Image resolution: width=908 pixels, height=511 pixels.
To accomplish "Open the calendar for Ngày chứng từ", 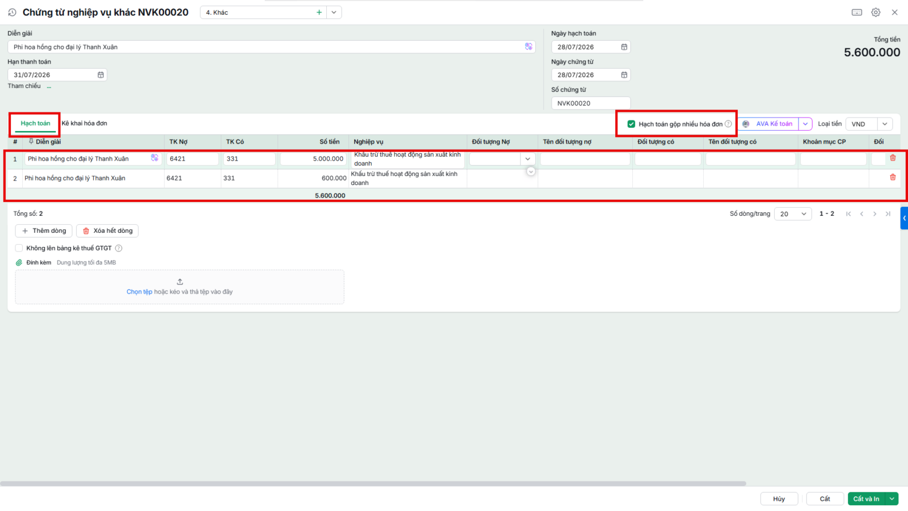I will click(x=624, y=75).
